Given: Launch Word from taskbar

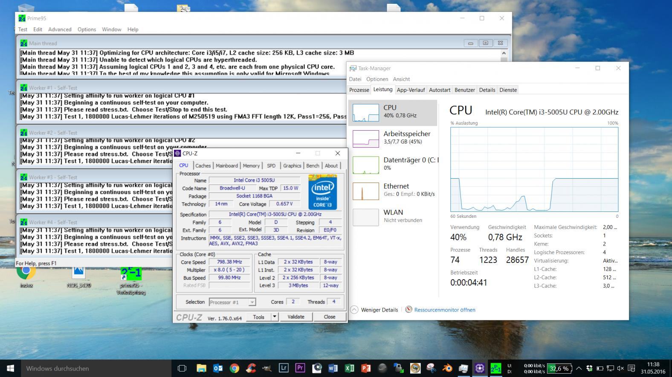Looking at the screenshot, I should [x=333, y=368].
